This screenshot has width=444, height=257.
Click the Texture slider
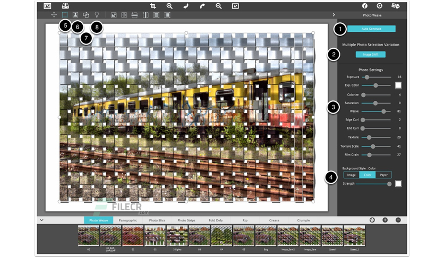pyautogui.click(x=377, y=138)
